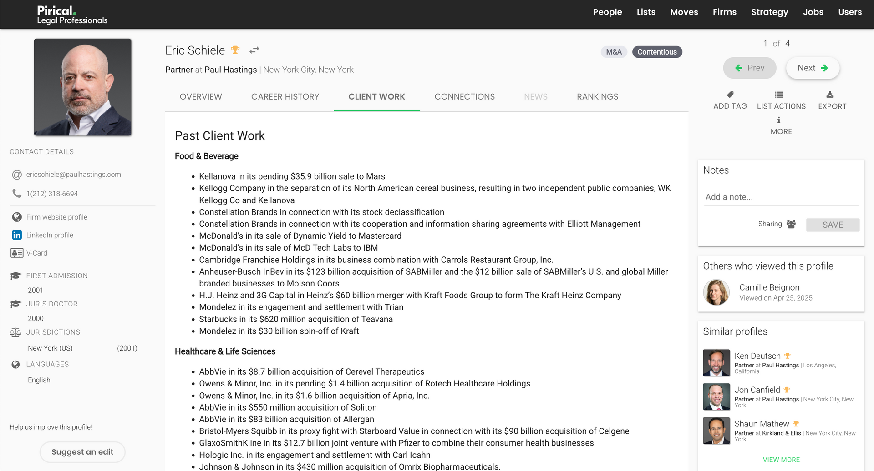
Task: Click the trophy icon beside Eric Schiele
Action: [x=235, y=50]
